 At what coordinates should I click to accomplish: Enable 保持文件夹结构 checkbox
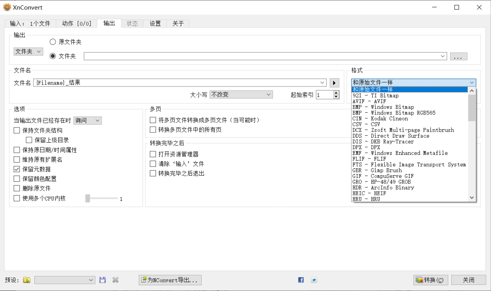click(16, 130)
